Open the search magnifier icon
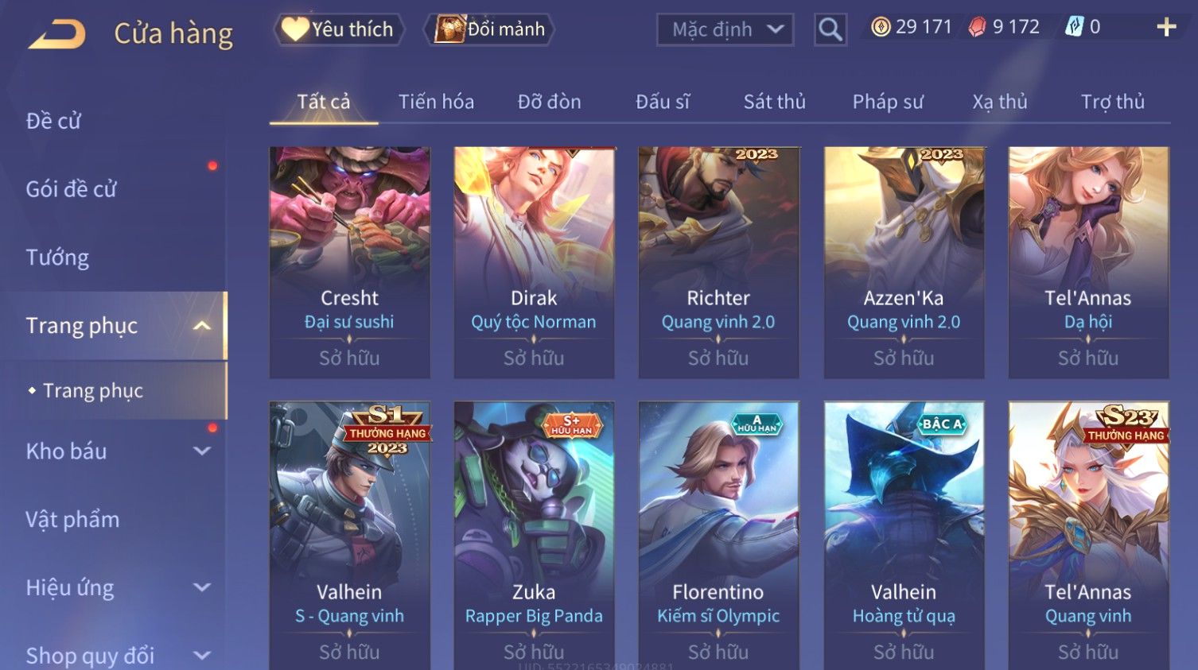This screenshot has width=1198, height=670. pos(830,29)
